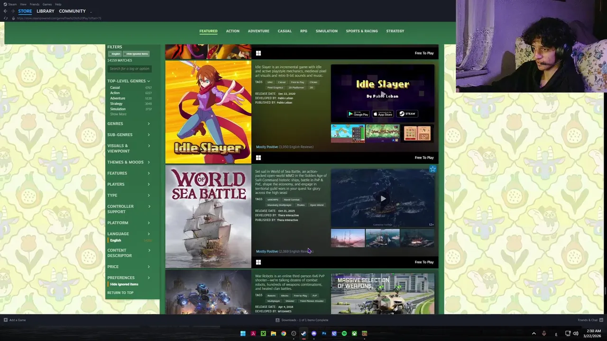Click the App Store badge in Idle Slayer preview
Image resolution: width=607 pixels, height=341 pixels.
point(383,114)
